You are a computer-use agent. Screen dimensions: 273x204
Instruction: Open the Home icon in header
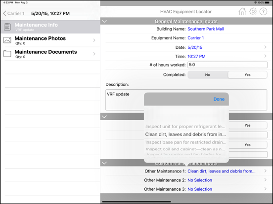242,12
